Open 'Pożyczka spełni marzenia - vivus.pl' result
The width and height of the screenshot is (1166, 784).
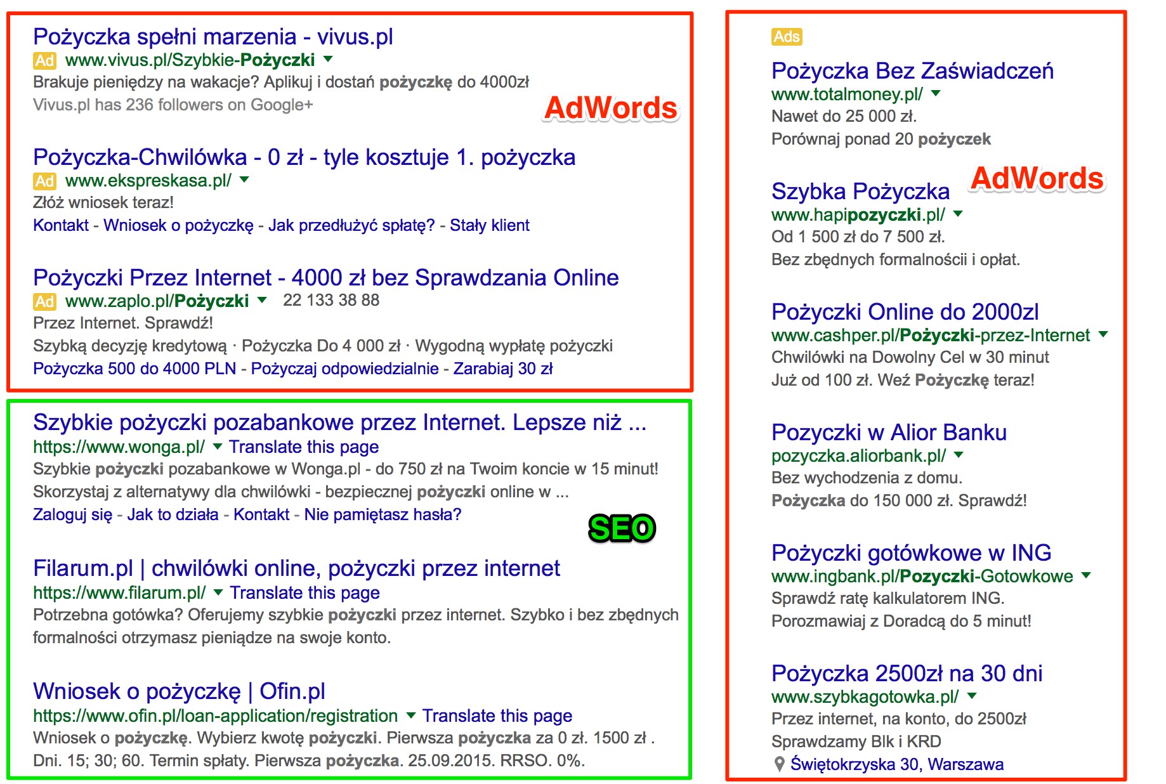click(x=213, y=37)
